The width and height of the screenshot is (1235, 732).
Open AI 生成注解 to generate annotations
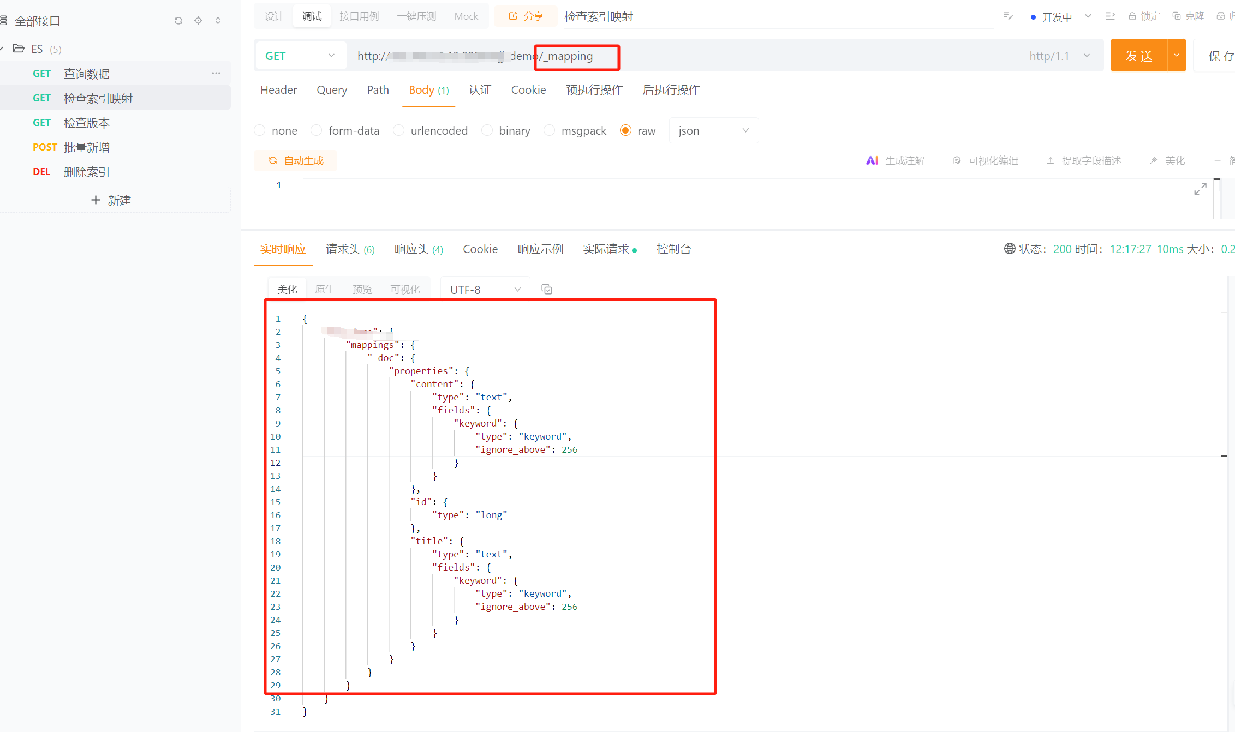(x=897, y=160)
